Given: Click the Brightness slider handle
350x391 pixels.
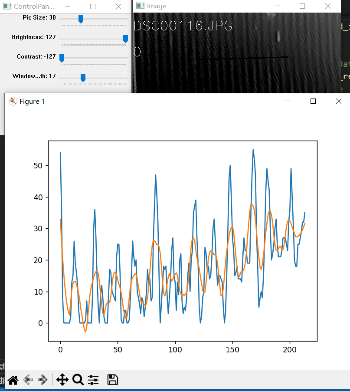Looking at the screenshot, I should click(x=126, y=39).
